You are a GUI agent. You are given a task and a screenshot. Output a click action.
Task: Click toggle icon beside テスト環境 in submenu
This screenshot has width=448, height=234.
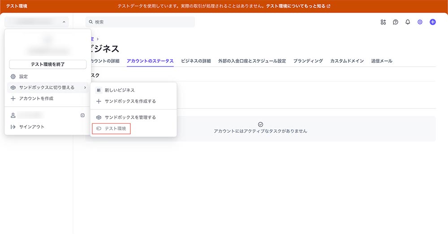click(99, 129)
